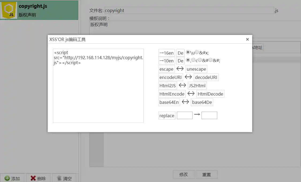Screen dimensions: 301x182
Task: Click the copyright.js JS file icon
Action: point(9,10)
